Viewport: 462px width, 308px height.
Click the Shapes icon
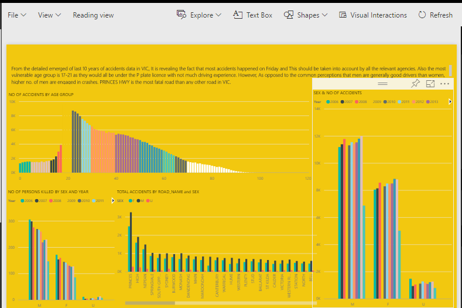tap(289, 15)
